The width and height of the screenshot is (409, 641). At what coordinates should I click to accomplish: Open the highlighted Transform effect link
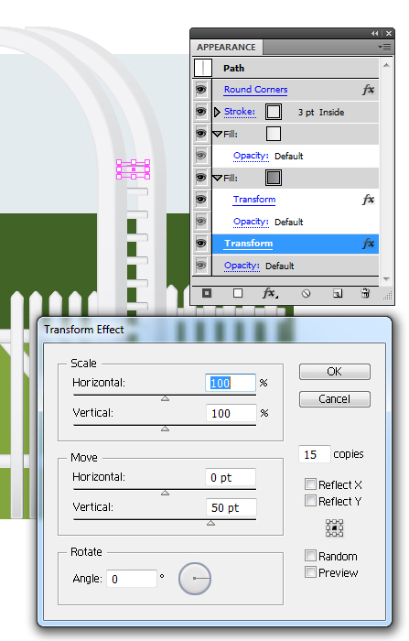click(x=249, y=244)
